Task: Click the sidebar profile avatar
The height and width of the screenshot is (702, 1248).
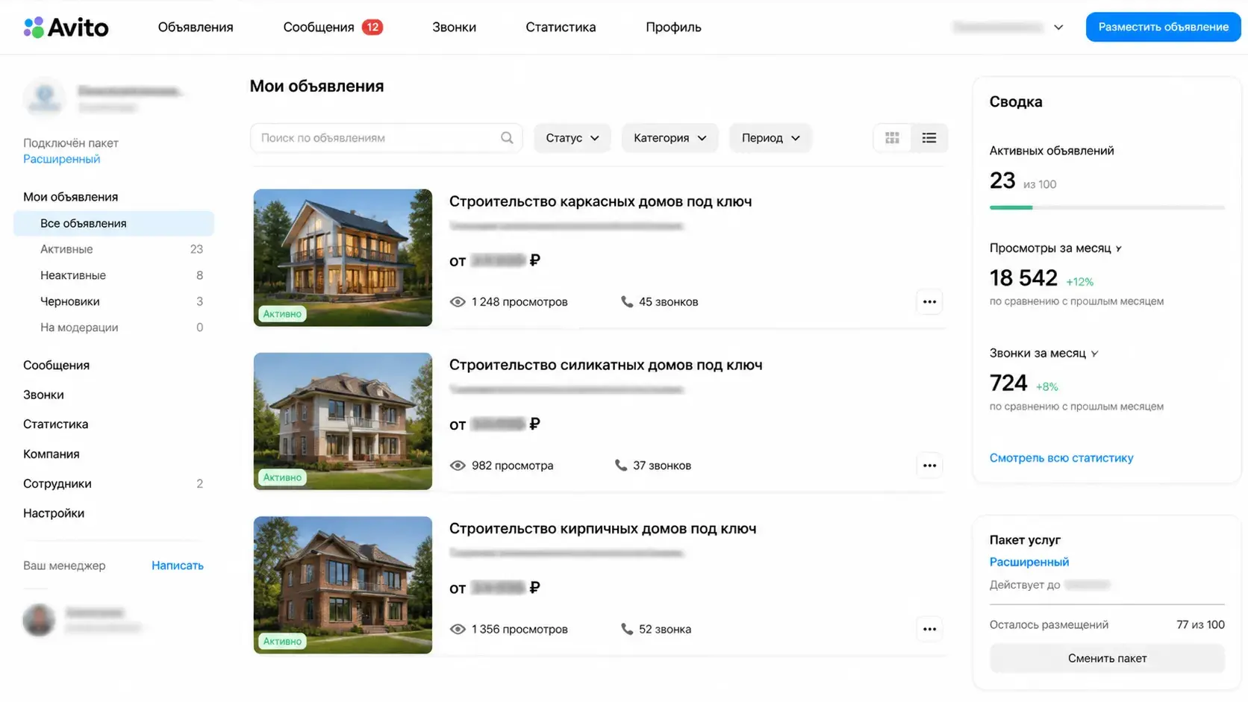Action: [x=45, y=98]
